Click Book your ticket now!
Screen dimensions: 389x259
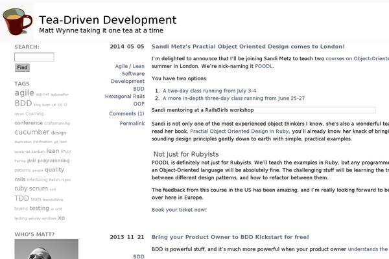tap(179, 210)
